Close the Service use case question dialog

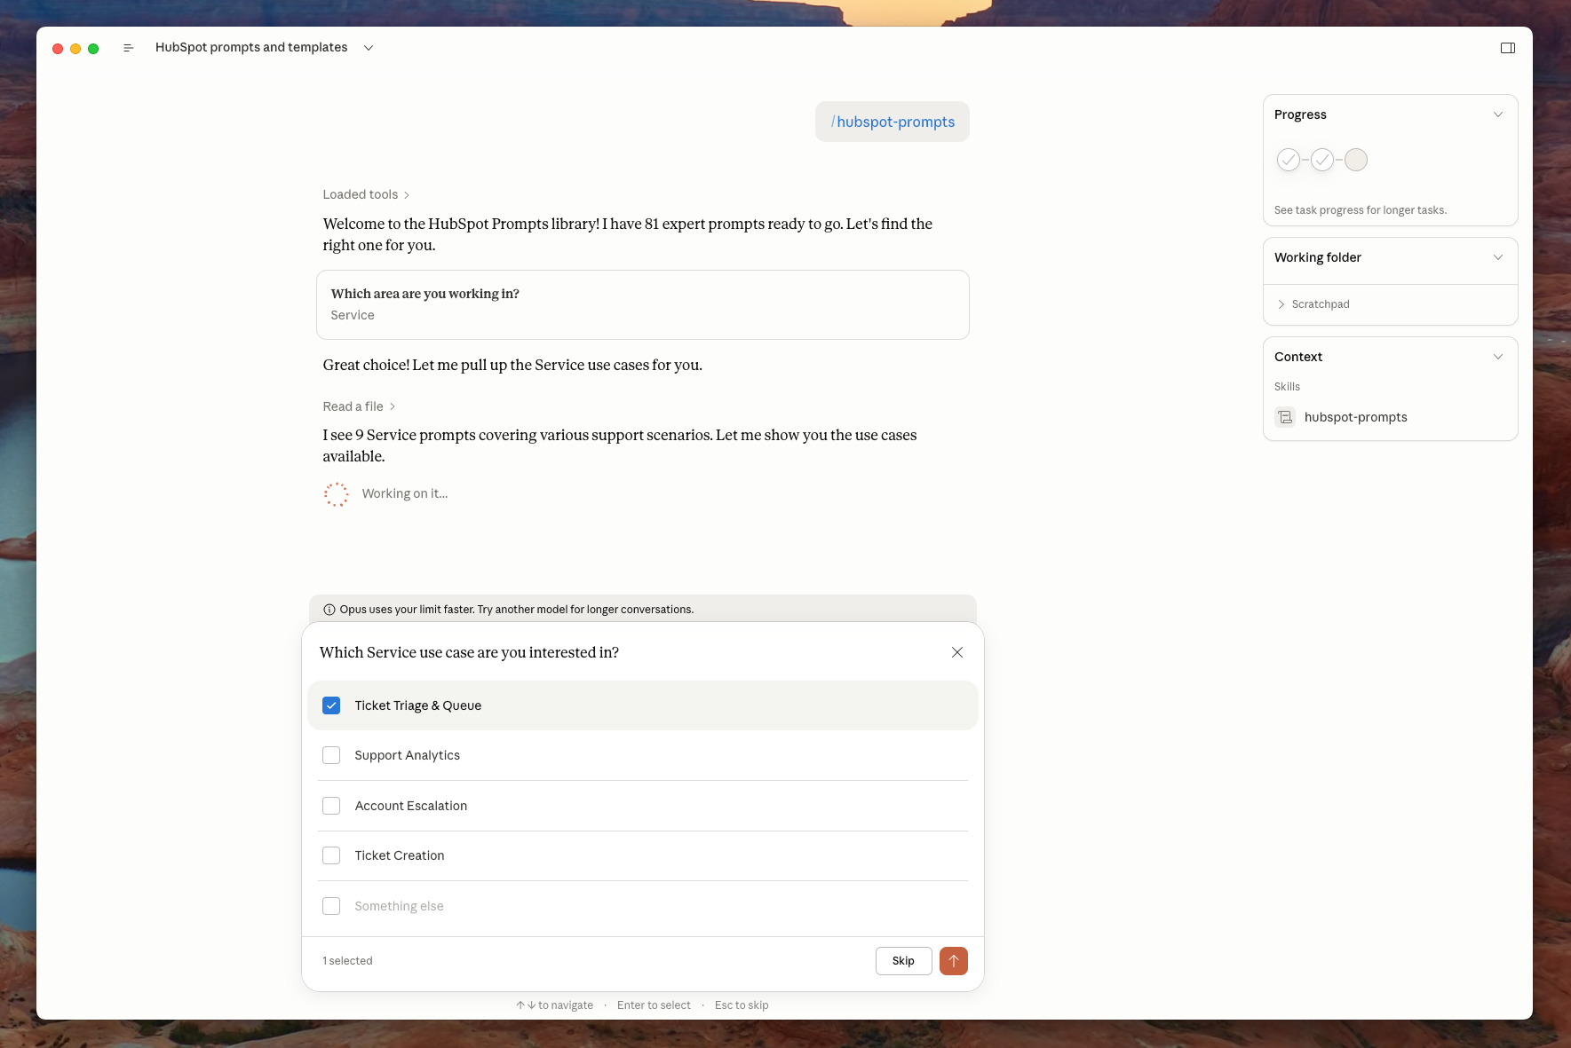click(957, 652)
